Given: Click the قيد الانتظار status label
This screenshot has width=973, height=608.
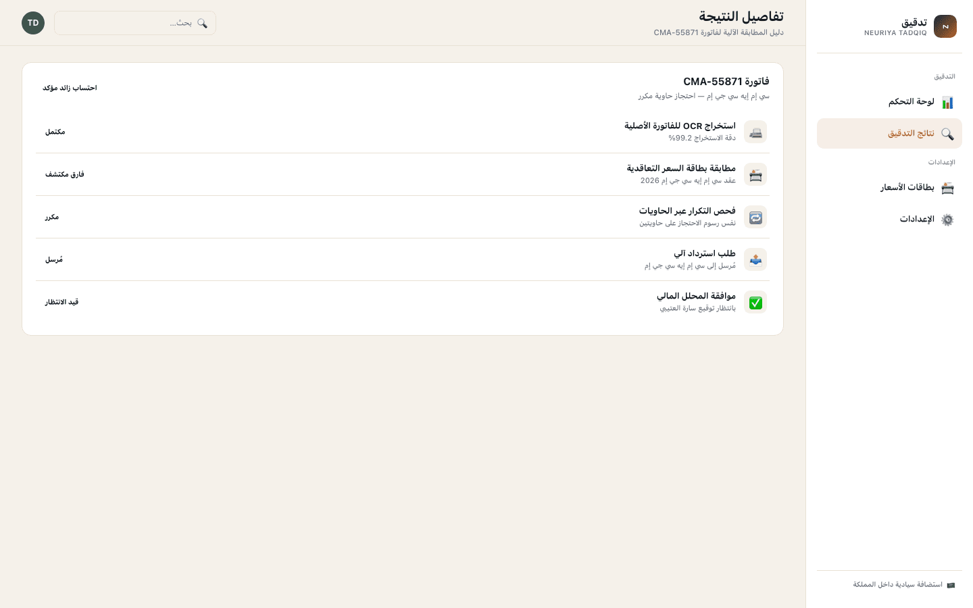Looking at the screenshot, I should (62, 302).
